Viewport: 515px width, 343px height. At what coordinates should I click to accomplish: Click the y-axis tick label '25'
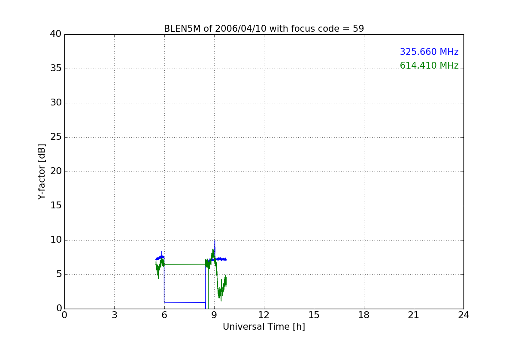pos(56,137)
